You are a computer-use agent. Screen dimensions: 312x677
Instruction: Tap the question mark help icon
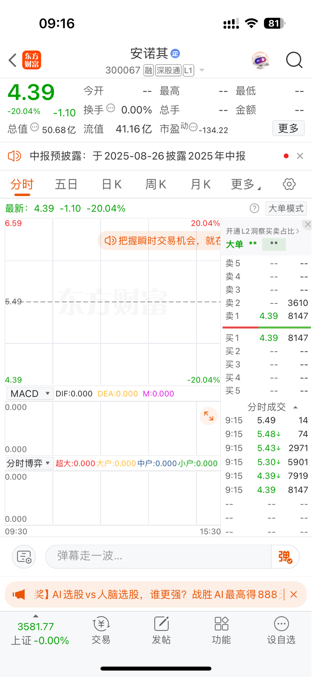coord(254,209)
